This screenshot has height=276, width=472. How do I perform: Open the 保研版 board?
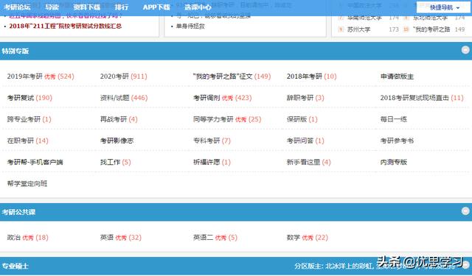296,119
